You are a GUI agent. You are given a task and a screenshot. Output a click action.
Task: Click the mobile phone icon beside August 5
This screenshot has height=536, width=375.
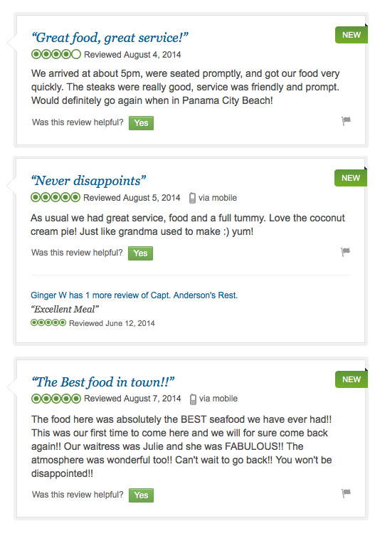(x=192, y=198)
